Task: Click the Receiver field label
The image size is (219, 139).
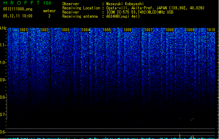Action: click(x=71, y=12)
